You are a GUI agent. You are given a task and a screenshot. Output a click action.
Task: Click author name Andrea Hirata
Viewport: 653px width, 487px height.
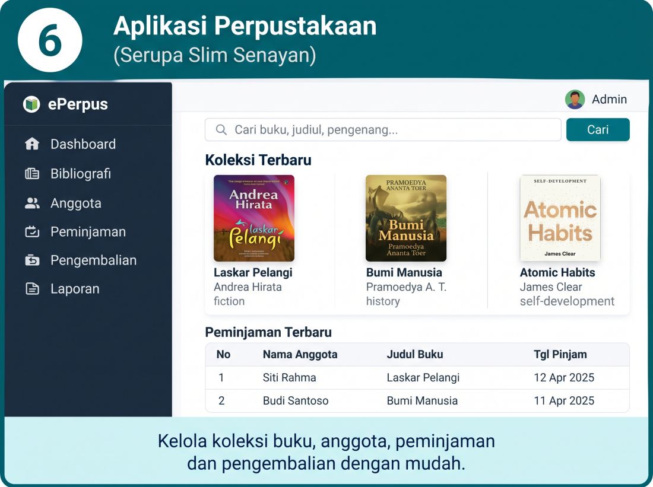click(x=248, y=287)
